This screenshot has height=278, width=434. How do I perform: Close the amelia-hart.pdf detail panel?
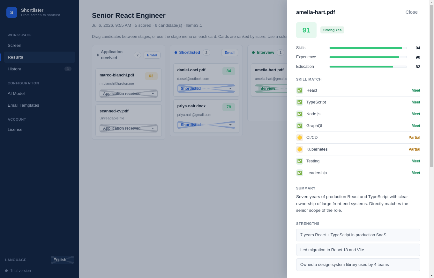coord(412,12)
